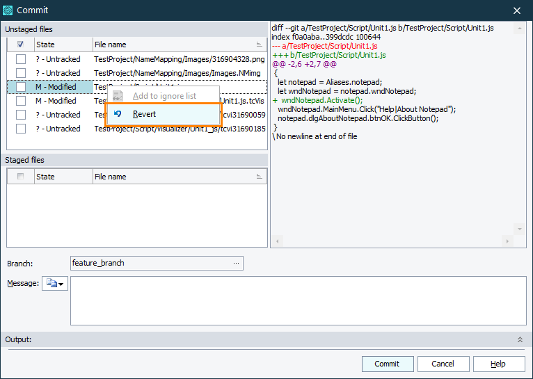Click the Revert arrow icon in context menu
533x379 pixels.
[x=118, y=114]
